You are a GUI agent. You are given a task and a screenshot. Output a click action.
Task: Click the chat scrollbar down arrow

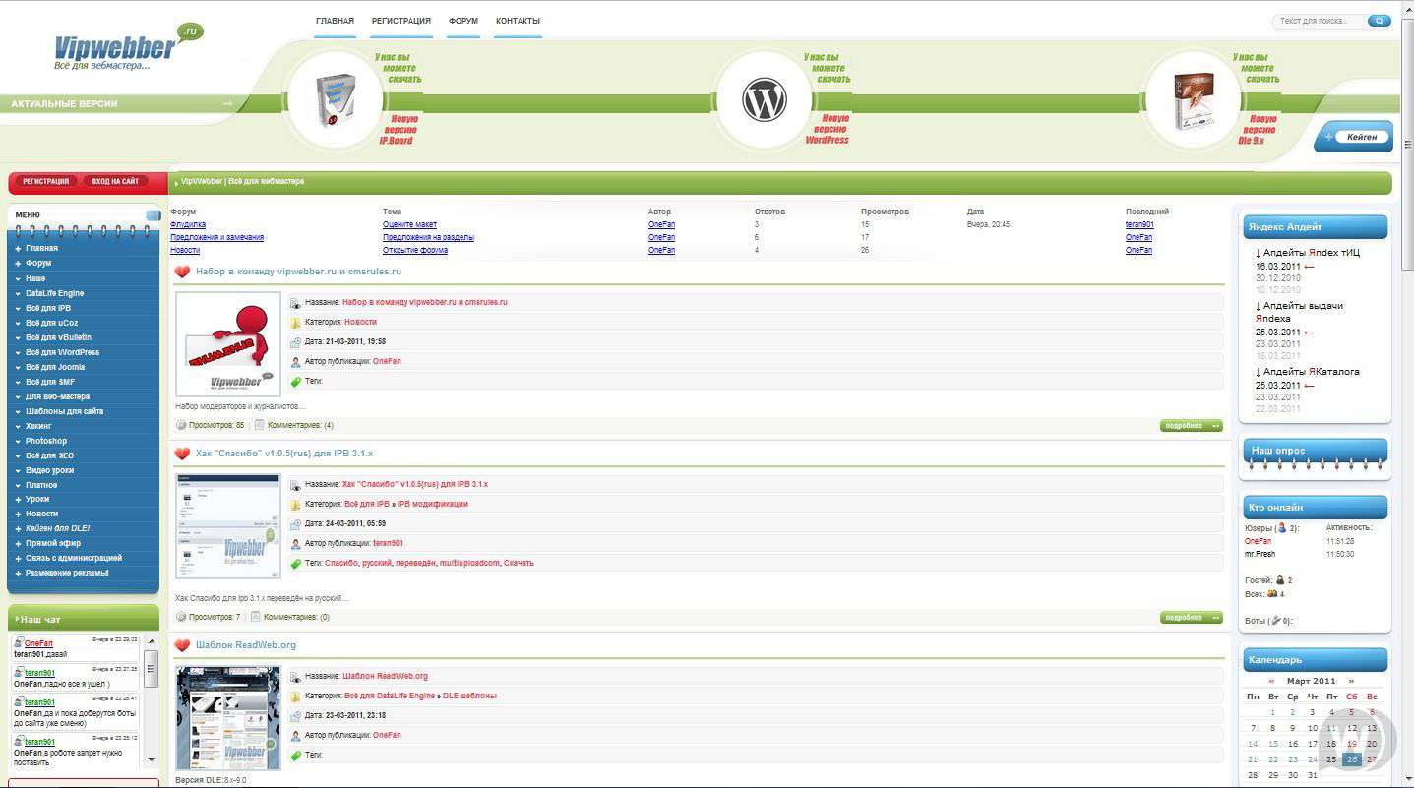click(151, 759)
